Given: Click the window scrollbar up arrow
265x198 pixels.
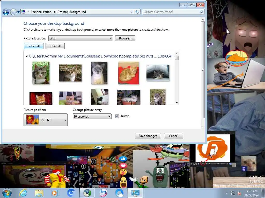Looking at the screenshot, I should (x=203, y=19).
